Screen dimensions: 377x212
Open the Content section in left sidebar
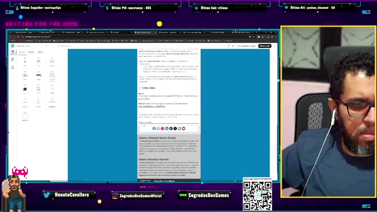12,52
